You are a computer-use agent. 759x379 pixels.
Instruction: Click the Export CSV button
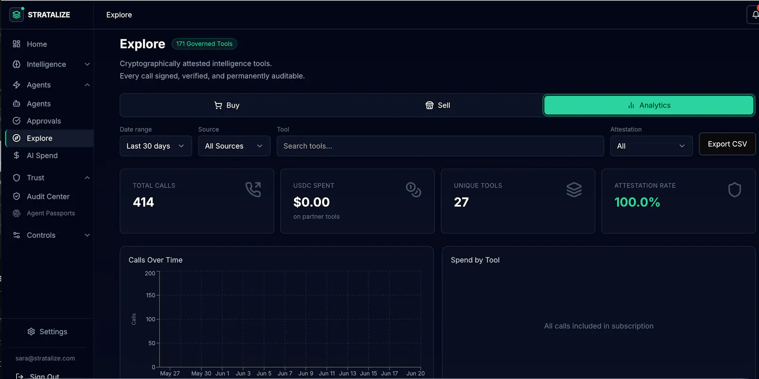click(x=727, y=144)
